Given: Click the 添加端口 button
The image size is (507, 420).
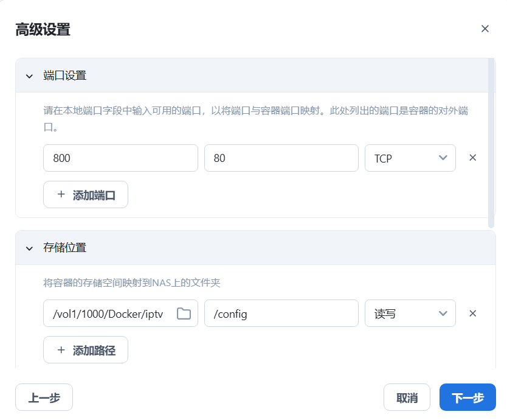Looking at the screenshot, I should tap(86, 195).
